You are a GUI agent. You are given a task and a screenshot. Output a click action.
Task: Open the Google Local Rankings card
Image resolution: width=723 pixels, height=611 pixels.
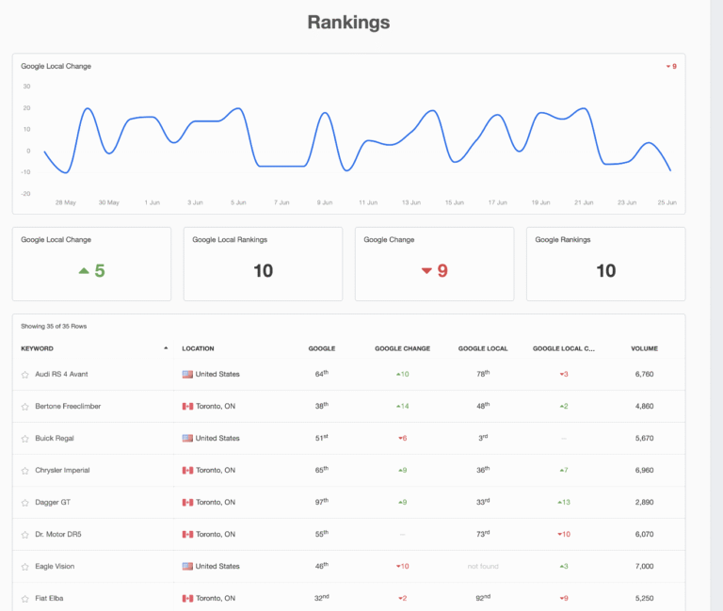pyautogui.click(x=263, y=264)
